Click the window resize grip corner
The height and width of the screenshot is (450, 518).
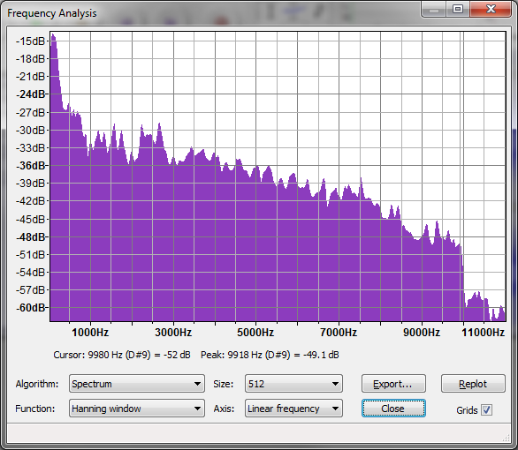507,439
